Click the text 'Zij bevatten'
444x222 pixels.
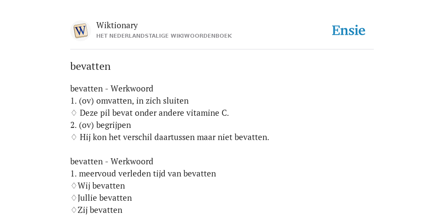[100, 210]
